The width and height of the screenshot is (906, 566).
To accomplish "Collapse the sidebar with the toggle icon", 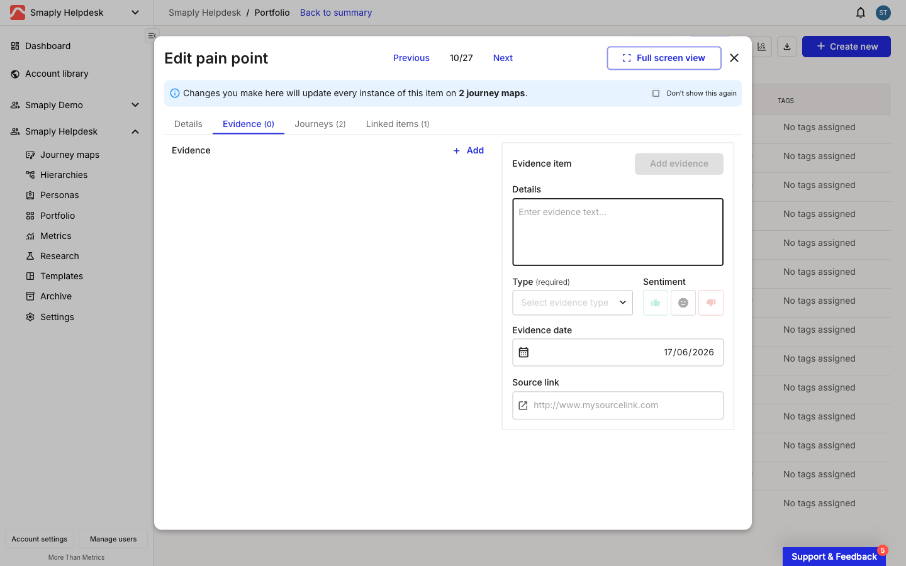I will click(x=152, y=36).
